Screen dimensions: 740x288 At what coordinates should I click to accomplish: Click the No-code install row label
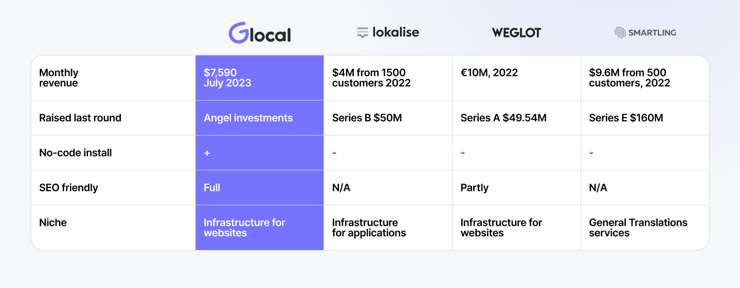(x=76, y=153)
